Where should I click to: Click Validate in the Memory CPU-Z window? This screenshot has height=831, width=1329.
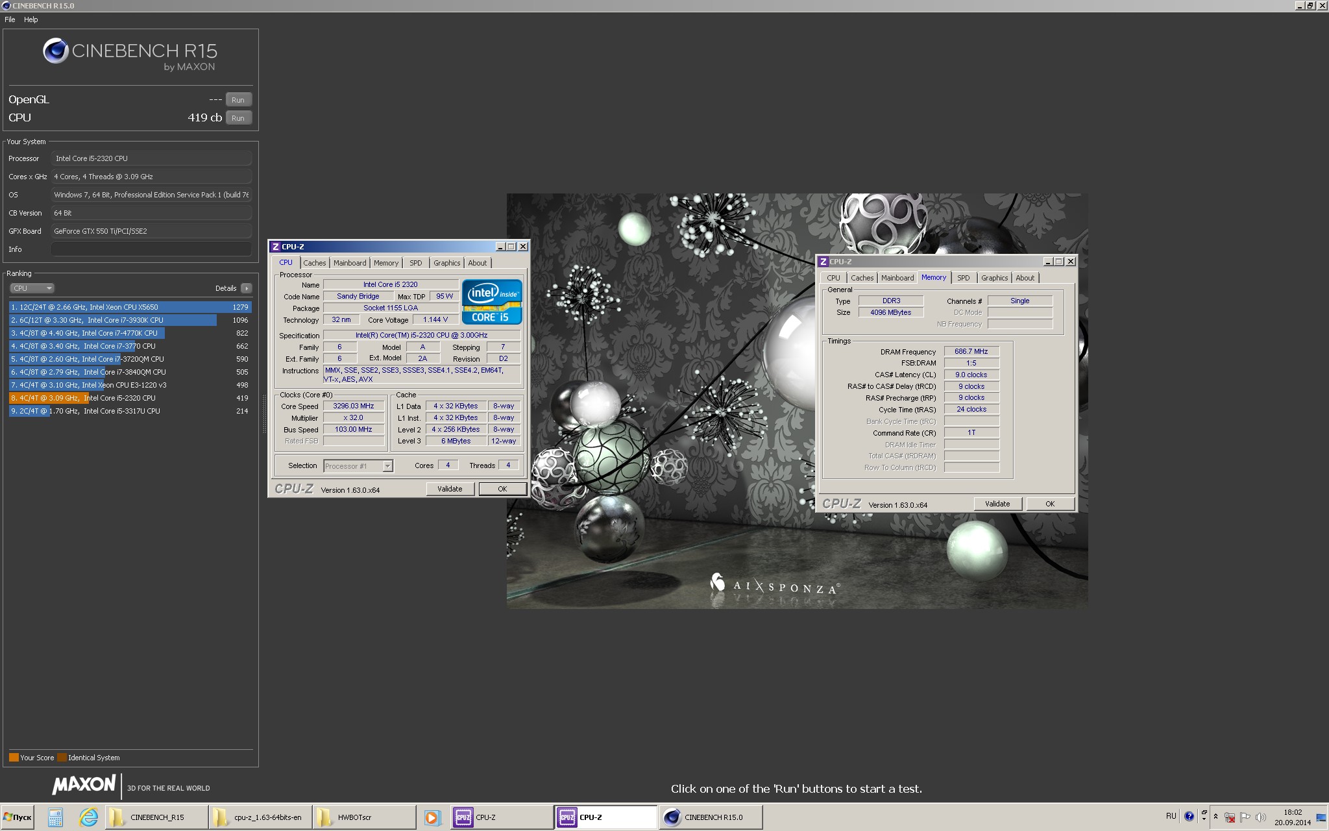point(997,504)
